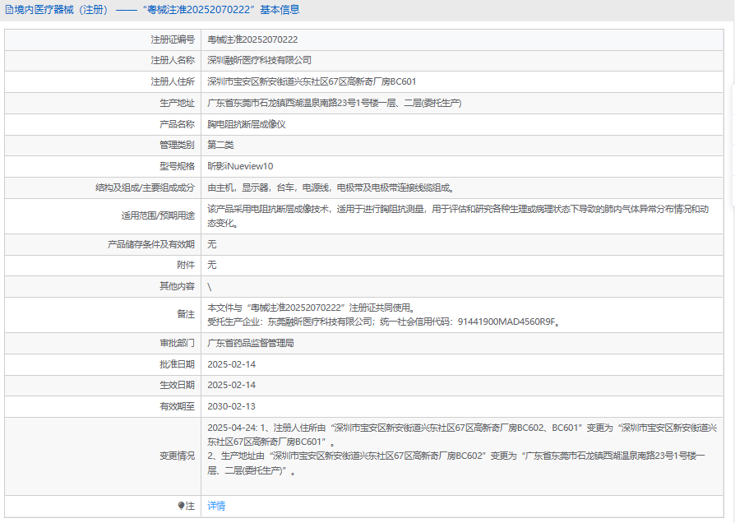Select registration number value 粤械注准20252070222

[x=252, y=39]
